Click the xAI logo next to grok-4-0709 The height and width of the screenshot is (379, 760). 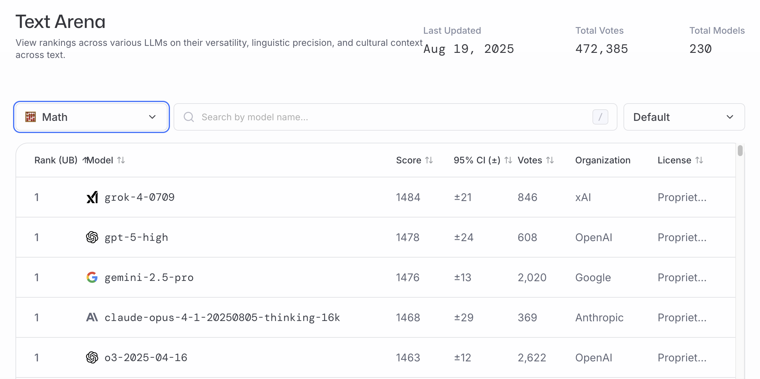92,197
